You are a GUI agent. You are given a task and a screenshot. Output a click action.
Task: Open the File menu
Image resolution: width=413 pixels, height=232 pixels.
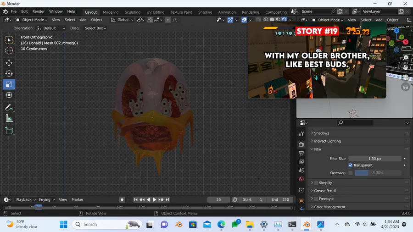14,11
